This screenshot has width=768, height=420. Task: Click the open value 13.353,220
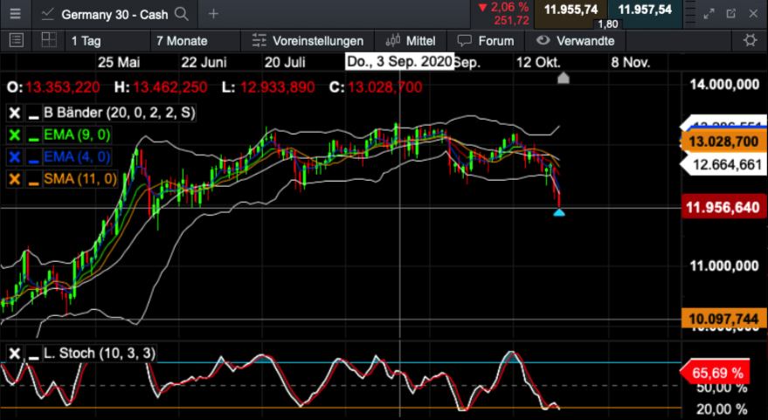click(x=63, y=87)
